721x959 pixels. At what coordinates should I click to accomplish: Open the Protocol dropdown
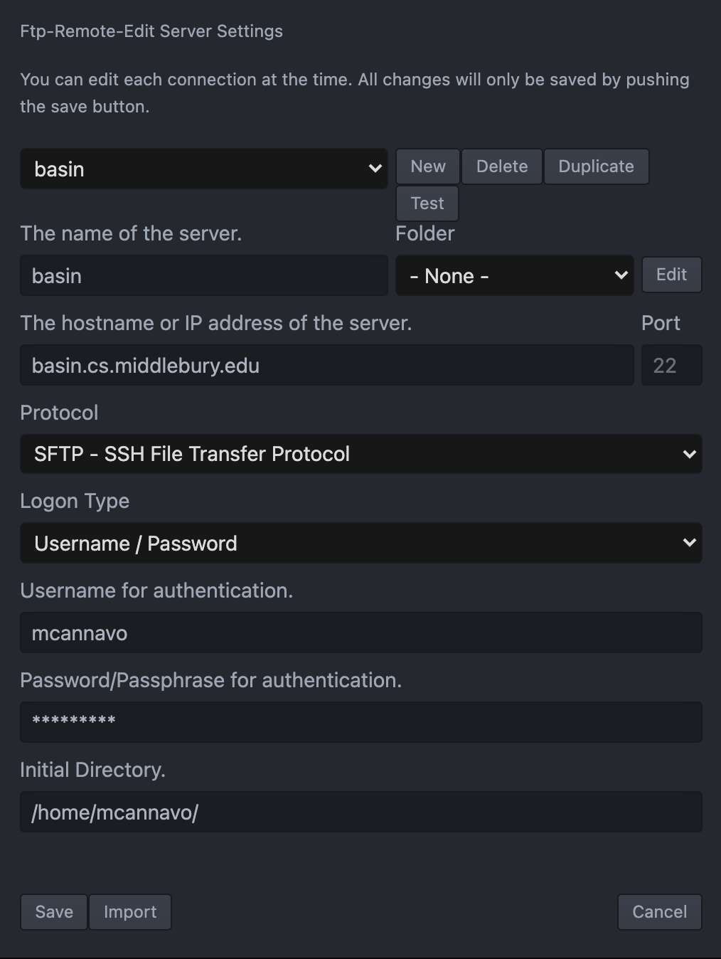(361, 454)
